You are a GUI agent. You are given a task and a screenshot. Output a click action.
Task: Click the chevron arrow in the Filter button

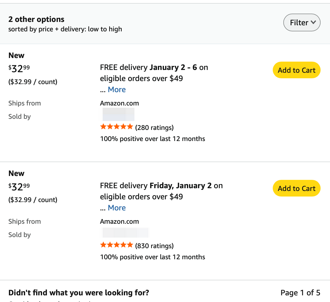point(313,22)
